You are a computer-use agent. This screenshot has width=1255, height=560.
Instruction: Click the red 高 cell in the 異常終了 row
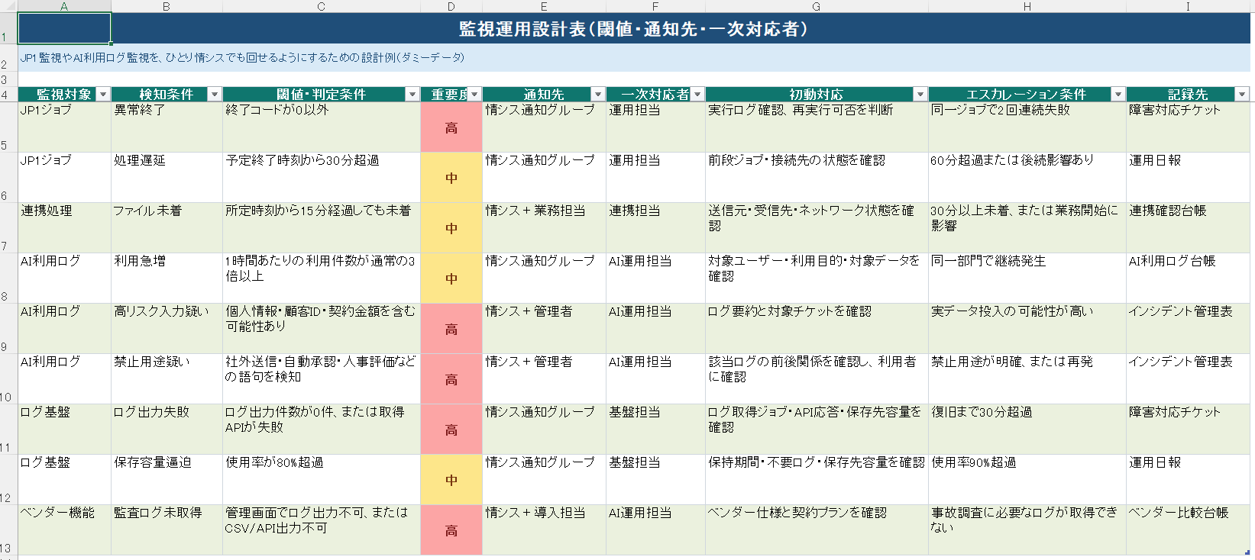(x=451, y=127)
